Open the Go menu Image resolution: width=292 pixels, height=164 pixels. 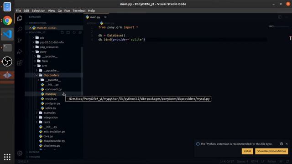(60, 10)
